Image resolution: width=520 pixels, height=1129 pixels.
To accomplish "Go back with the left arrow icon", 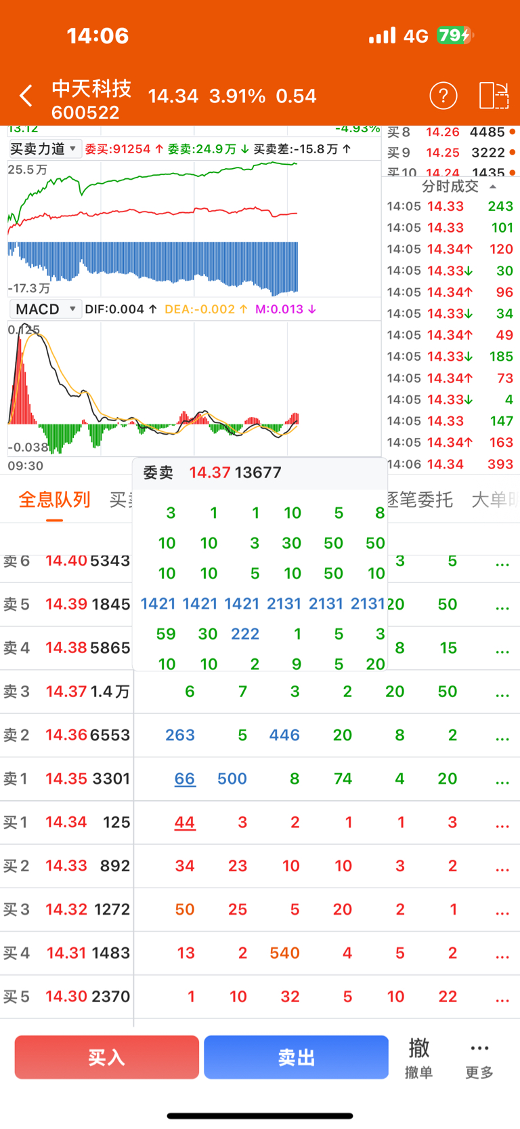I will tap(26, 96).
